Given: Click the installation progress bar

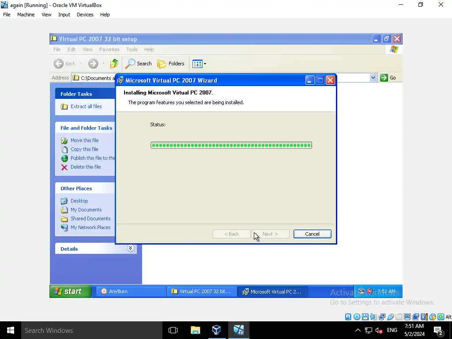Looking at the screenshot, I should (231, 145).
